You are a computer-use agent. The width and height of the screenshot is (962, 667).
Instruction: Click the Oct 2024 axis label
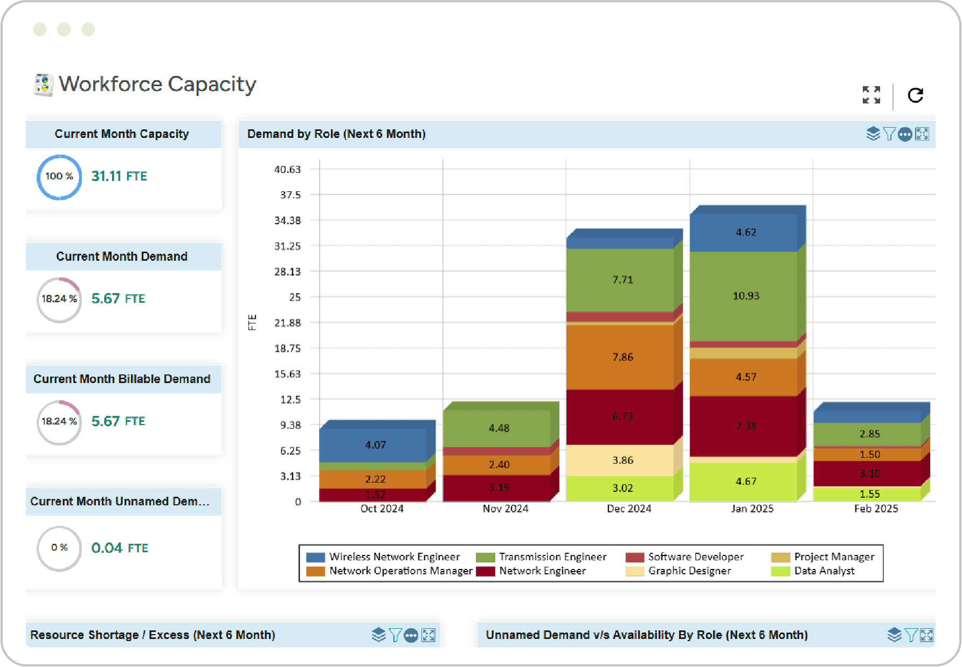382,509
